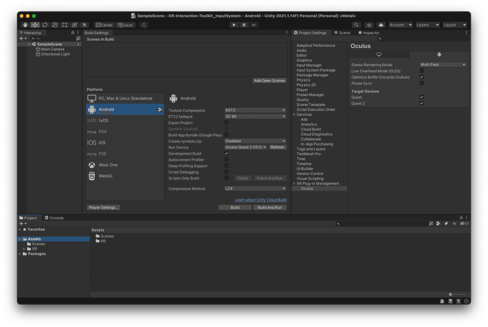Open Texture Compression ASTC dropdown
The width and height of the screenshot is (488, 327).
click(255, 110)
